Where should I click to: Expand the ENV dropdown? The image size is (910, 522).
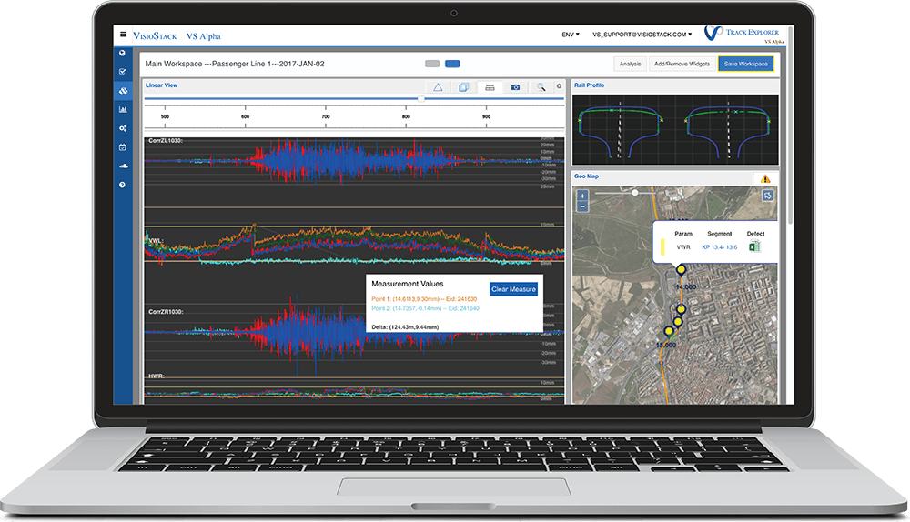570,35
